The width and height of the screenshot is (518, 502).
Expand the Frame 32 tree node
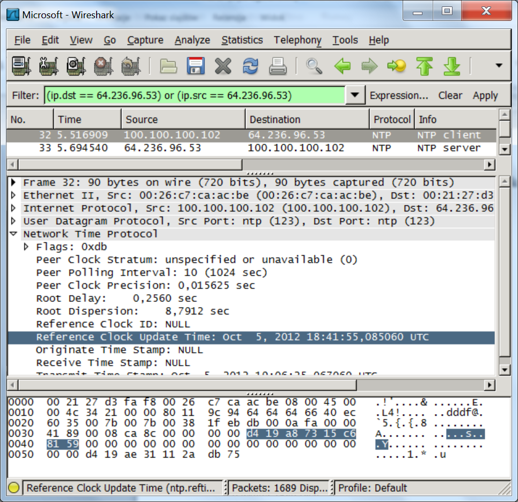click(13, 182)
